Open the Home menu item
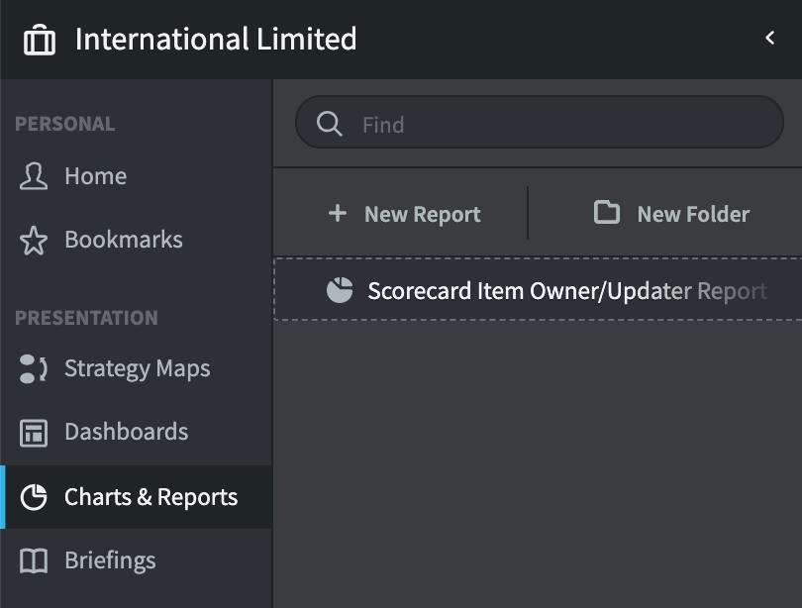 coord(136,176)
